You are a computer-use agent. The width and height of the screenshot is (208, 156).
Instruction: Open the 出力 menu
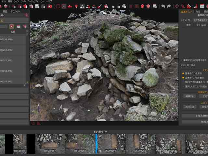coord(3,1)
